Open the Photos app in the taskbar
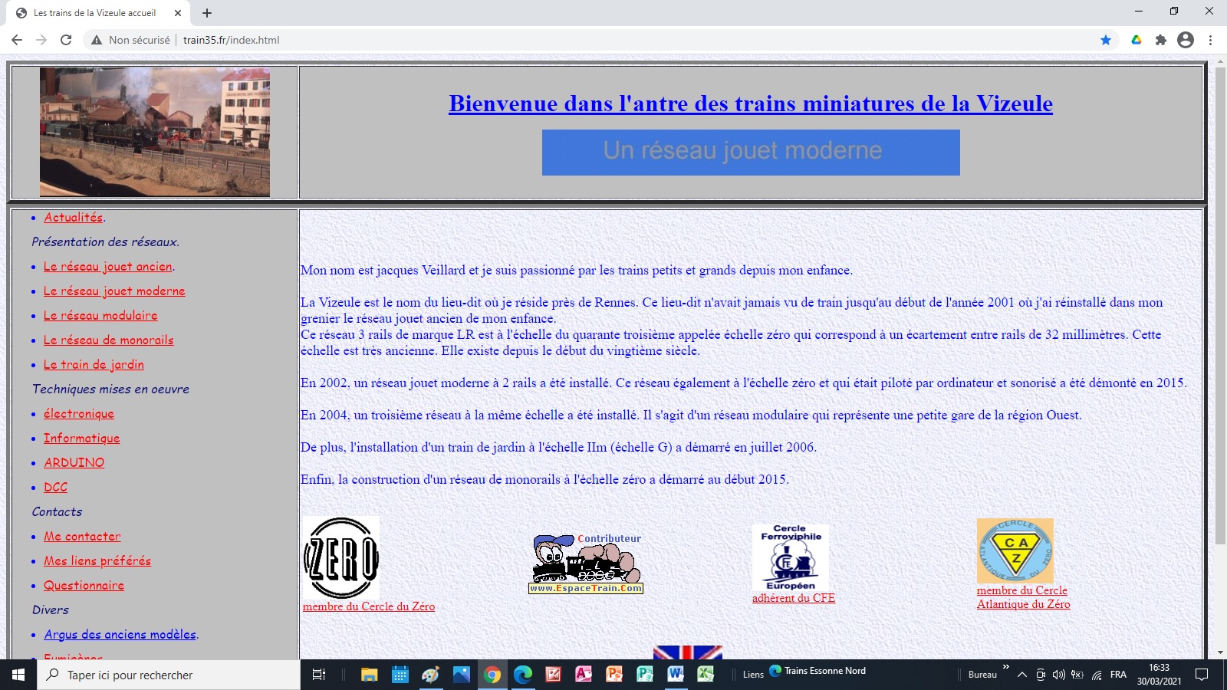Screen dimensions: 1227x690 click(x=462, y=675)
